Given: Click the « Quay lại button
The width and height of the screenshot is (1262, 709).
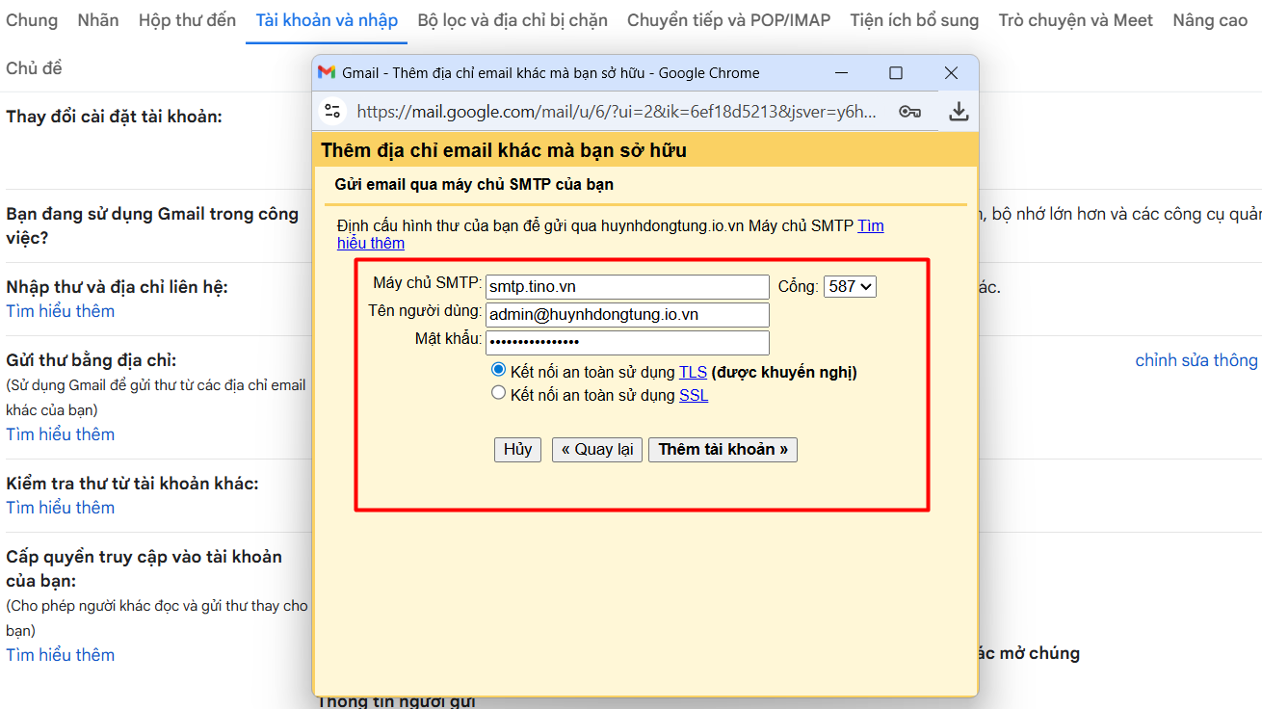Looking at the screenshot, I should tap(597, 450).
